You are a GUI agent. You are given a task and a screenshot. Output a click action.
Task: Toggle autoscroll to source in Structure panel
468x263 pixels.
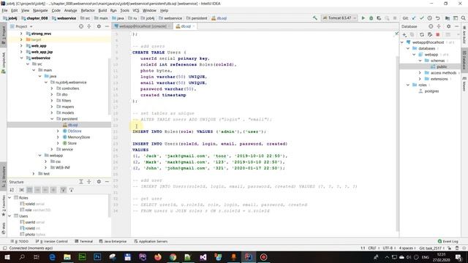pyautogui.click(x=63, y=190)
